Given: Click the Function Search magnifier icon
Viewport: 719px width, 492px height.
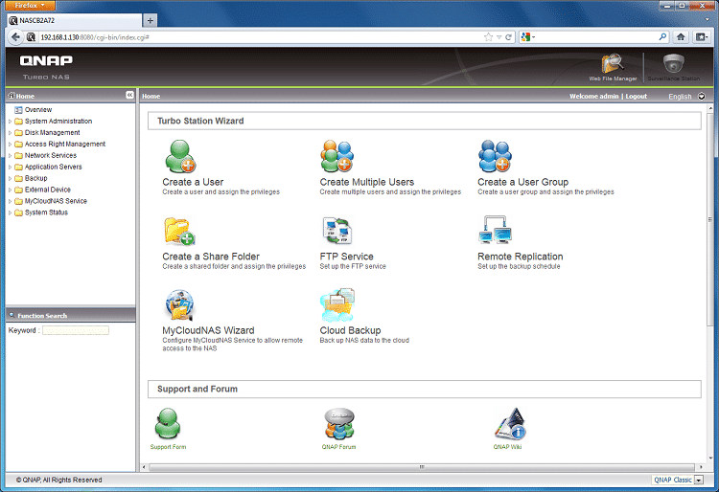Looking at the screenshot, I should point(12,315).
